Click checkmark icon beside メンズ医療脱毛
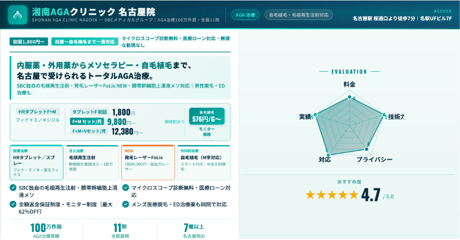 [x=125, y=204]
